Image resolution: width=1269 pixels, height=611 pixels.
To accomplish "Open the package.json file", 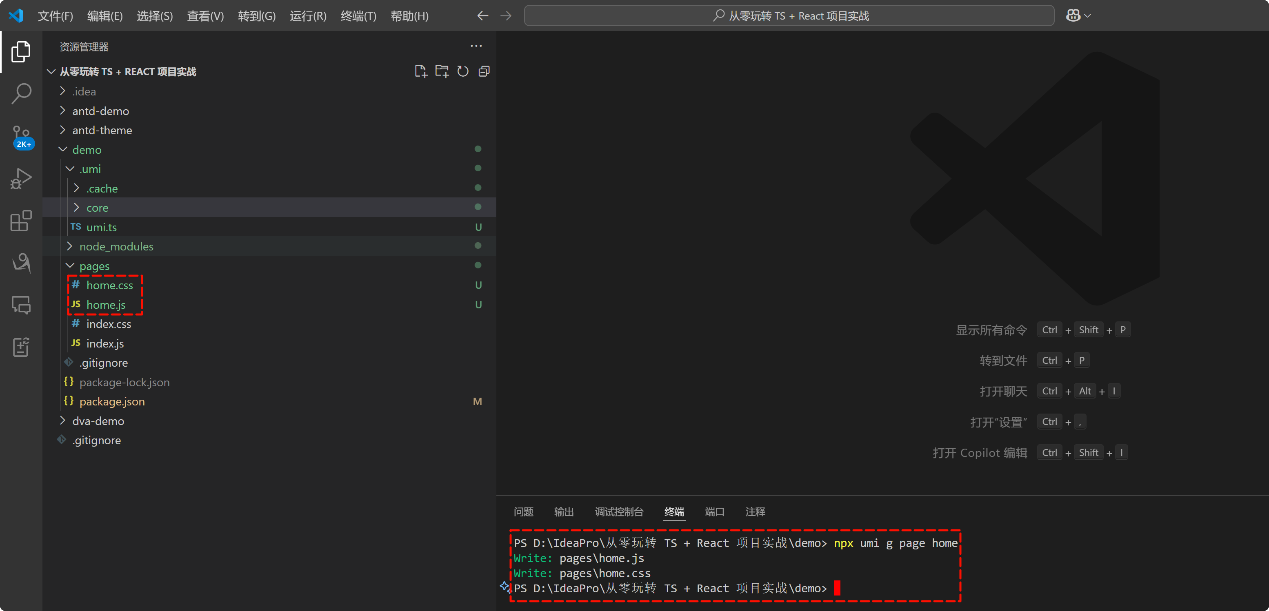I will (269, 401).
